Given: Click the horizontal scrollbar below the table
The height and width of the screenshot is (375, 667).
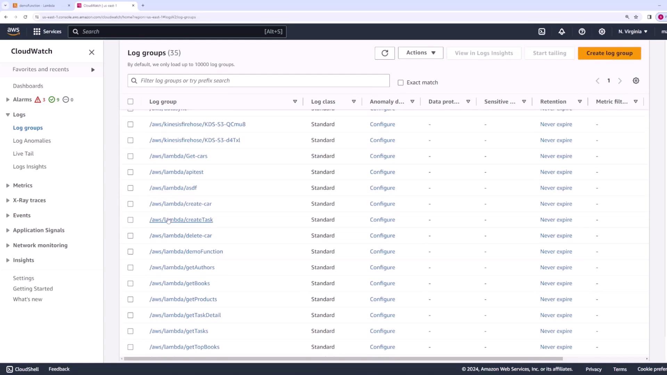Looking at the screenshot, I should (343, 359).
